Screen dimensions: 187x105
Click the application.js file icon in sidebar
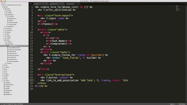tap(8, 19)
